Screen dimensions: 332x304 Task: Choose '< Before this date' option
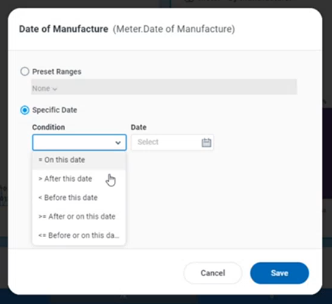pyautogui.click(x=79, y=197)
